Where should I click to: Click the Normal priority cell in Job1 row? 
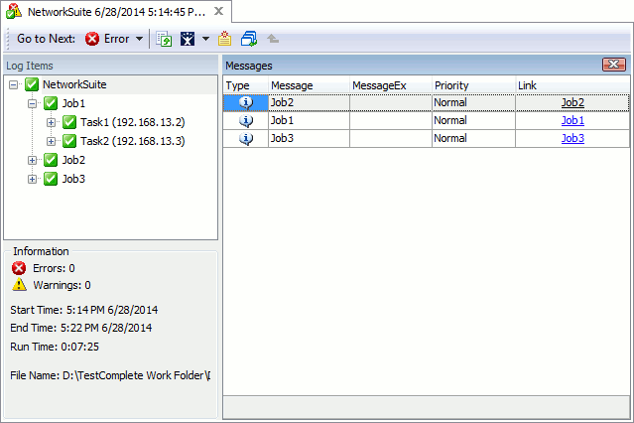(473, 120)
